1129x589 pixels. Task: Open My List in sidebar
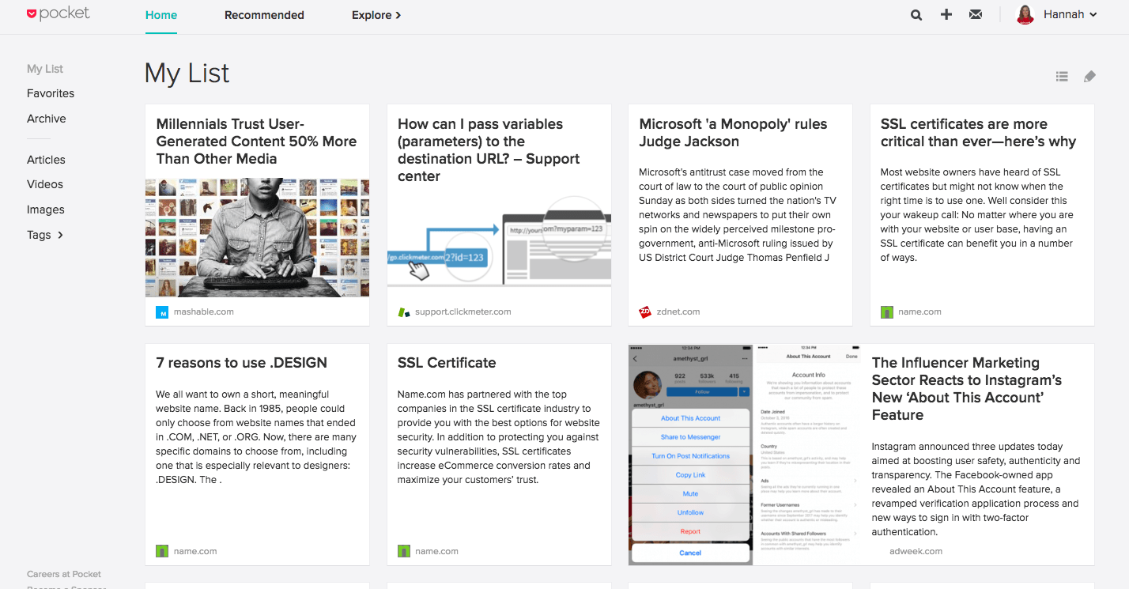[x=45, y=69]
